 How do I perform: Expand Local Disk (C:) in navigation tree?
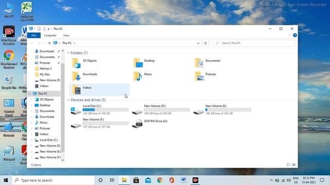pyautogui.click(x=32, y=140)
